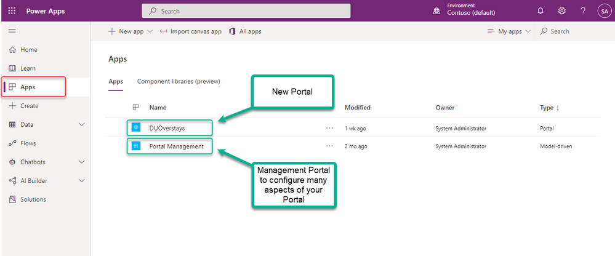Image resolution: width=615 pixels, height=256 pixels.
Task: Sort by Name column header
Action: 158,108
